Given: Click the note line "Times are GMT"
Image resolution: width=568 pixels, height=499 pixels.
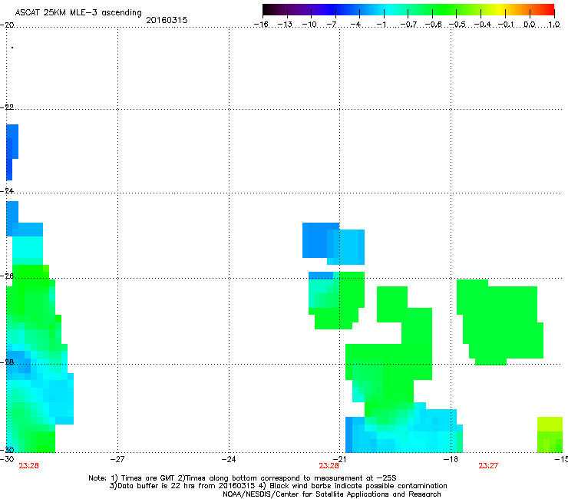Looking at the screenshot, I should (148, 478).
